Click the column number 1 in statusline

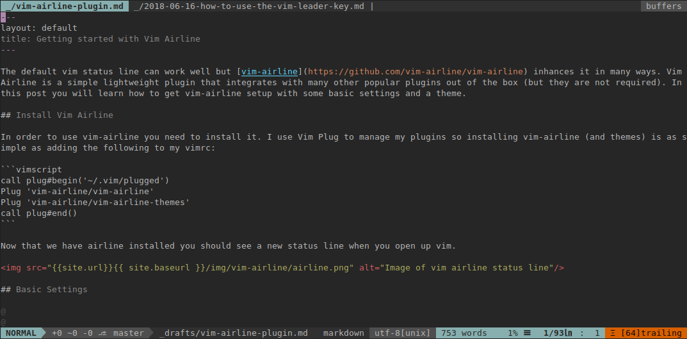pyautogui.click(x=597, y=333)
